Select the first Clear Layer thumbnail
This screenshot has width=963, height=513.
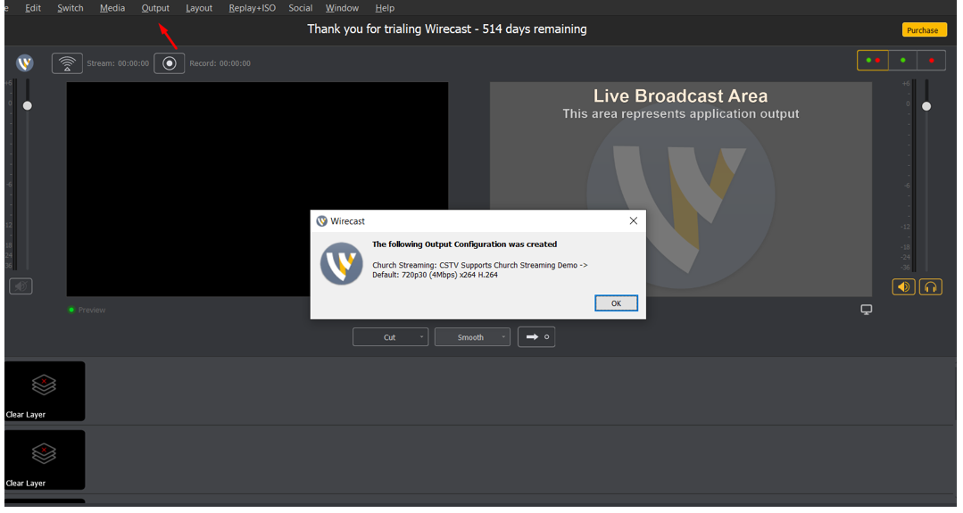45,391
